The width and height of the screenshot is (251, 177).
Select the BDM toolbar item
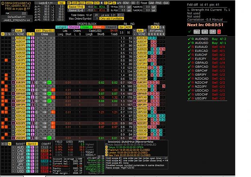(126, 3)
